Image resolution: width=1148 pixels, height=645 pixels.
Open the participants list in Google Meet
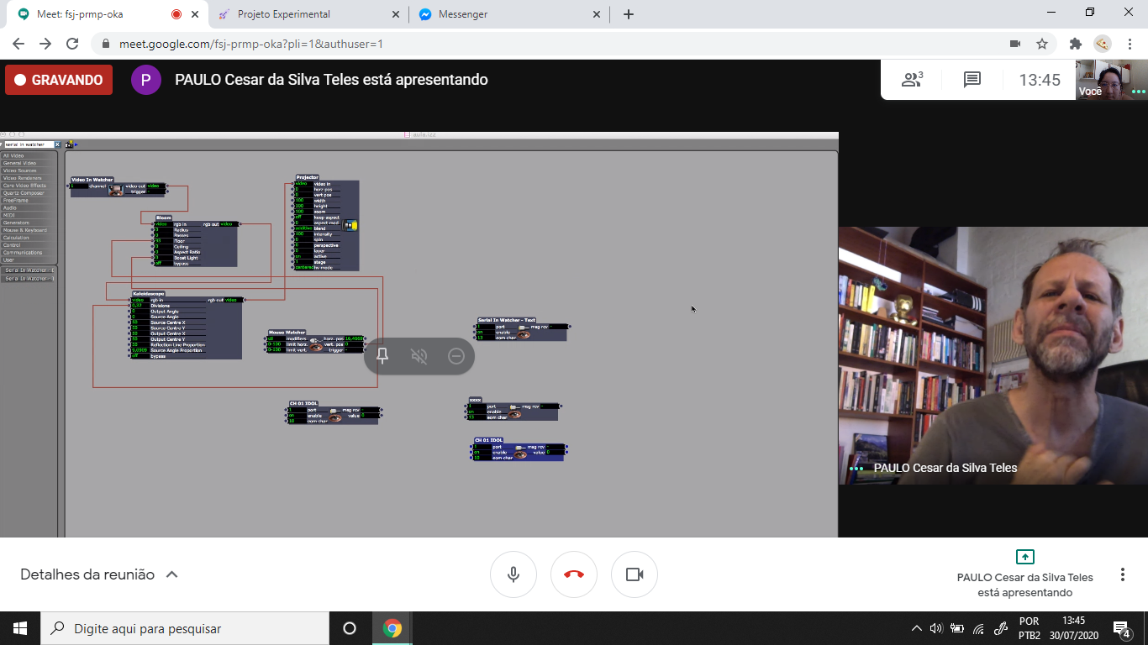[911, 80]
